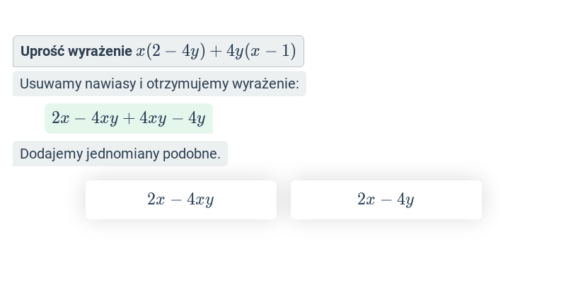Click the word 'podobne.' in the hint
The width and height of the screenshot is (566, 283).
(192, 154)
